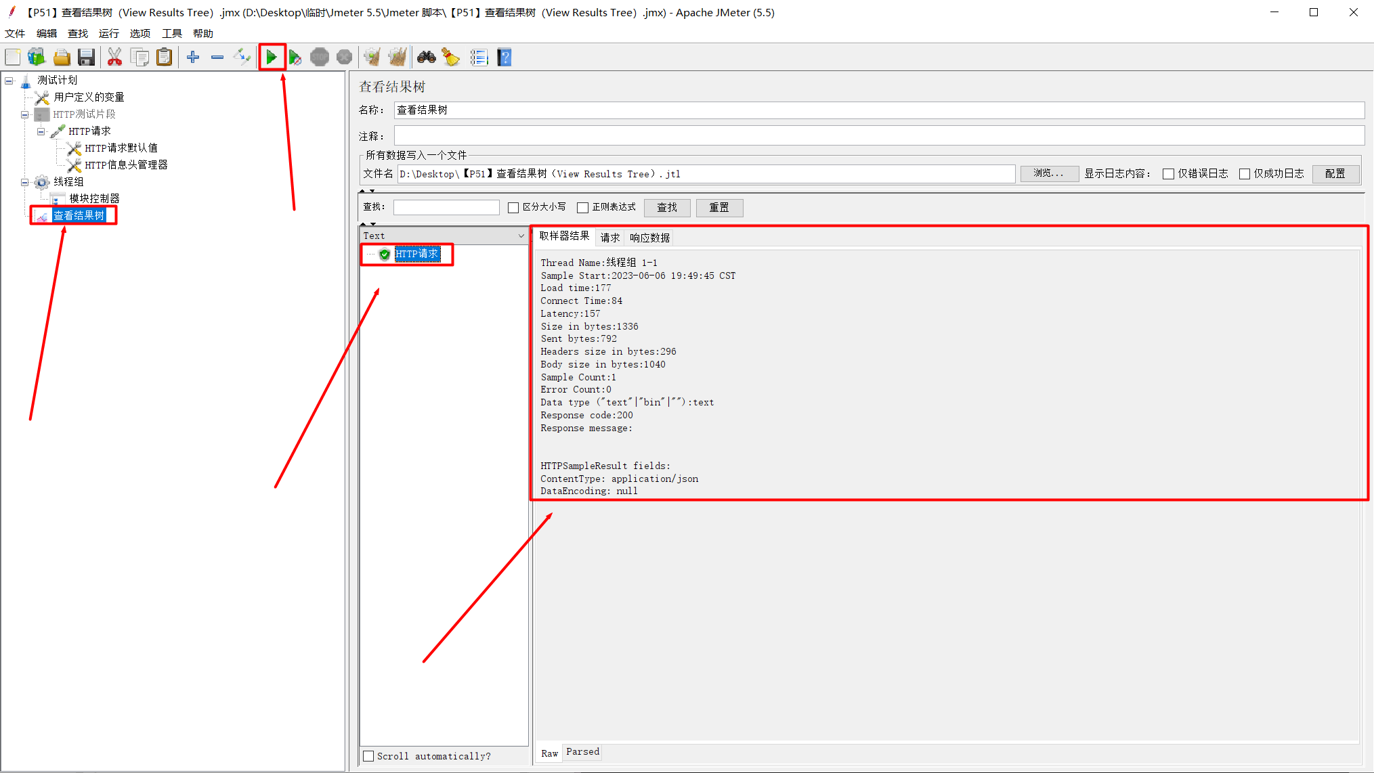The image size is (1374, 773).
Task: Enable the 仅错误日志 checkbox
Action: coord(1168,174)
